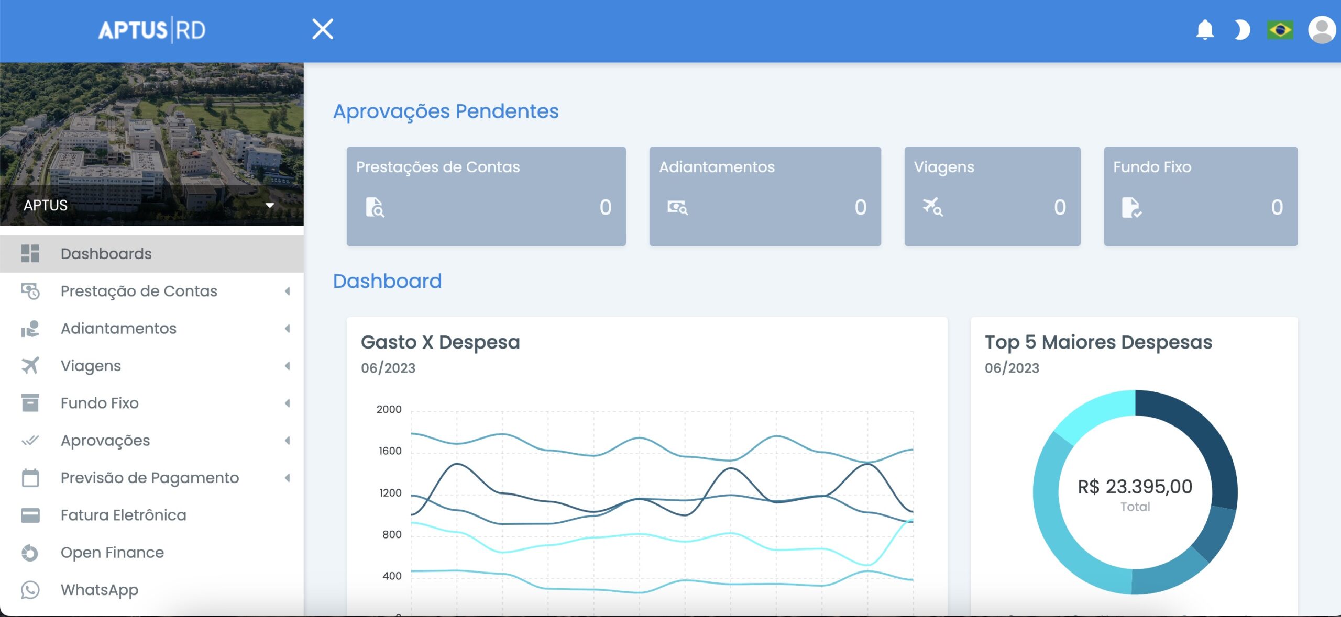Click the Fatura Eletrônica card icon
1341x617 pixels.
click(30, 515)
